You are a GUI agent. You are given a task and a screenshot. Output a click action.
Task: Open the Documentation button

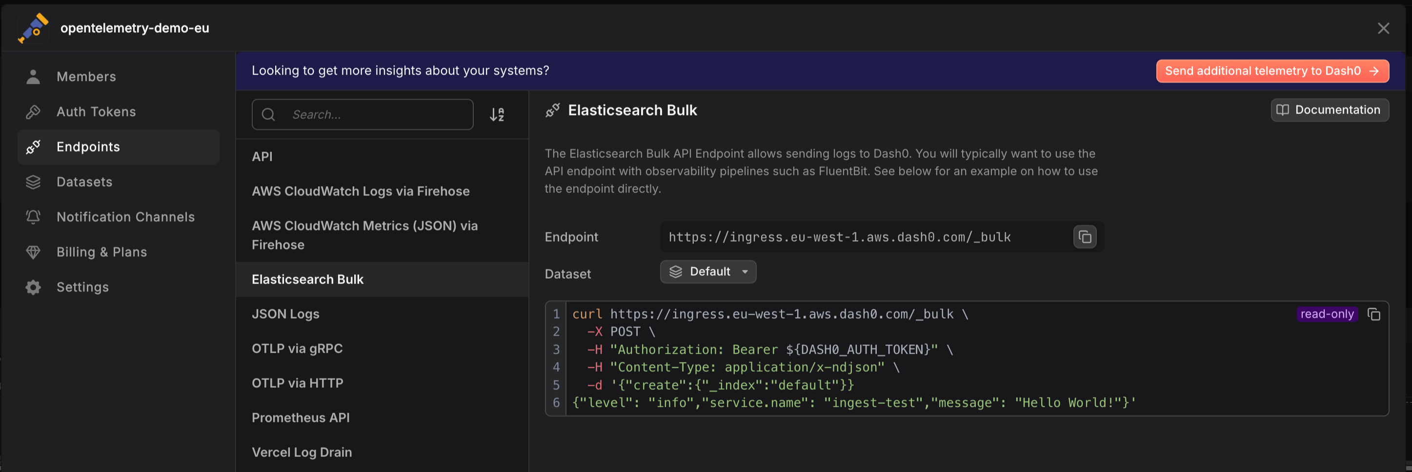click(1329, 110)
